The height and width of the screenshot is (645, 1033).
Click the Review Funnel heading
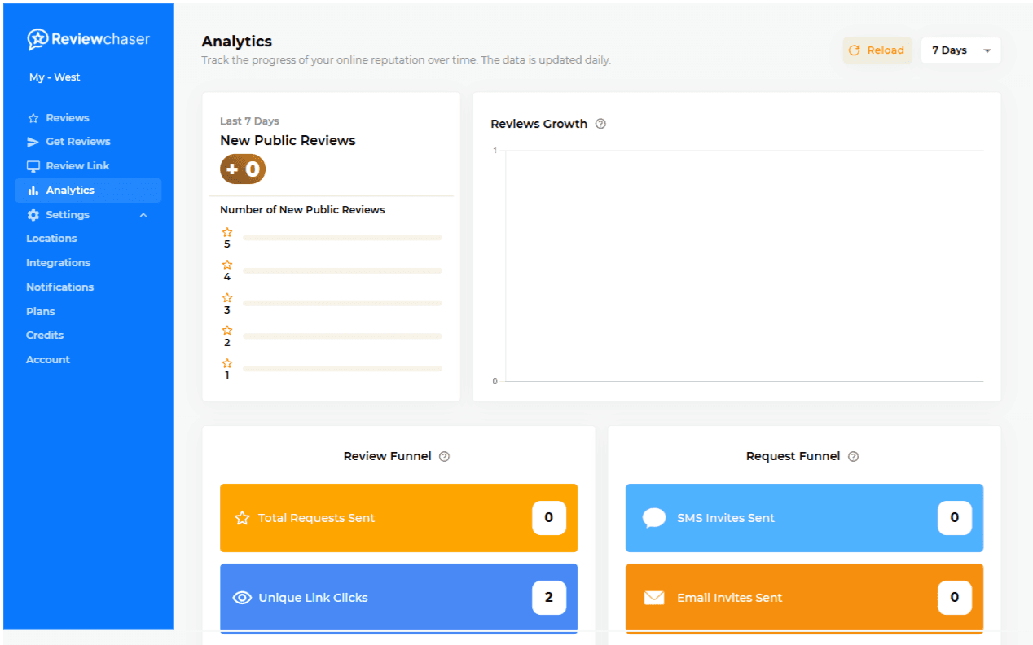tap(387, 456)
